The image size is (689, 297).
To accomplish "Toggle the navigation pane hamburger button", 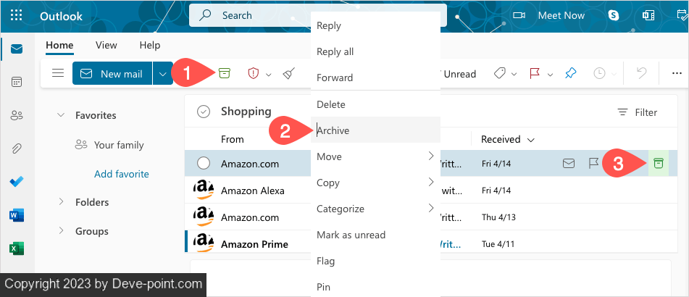I will pos(58,73).
